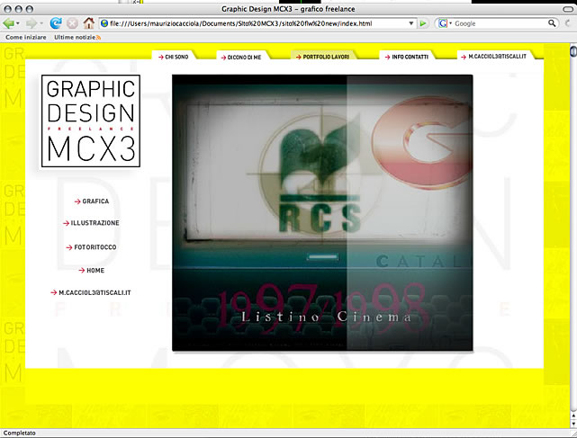The width and height of the screenshot is (577, 438).
Task: Click the Forward arrow button
Action: [x=32, y=23]
